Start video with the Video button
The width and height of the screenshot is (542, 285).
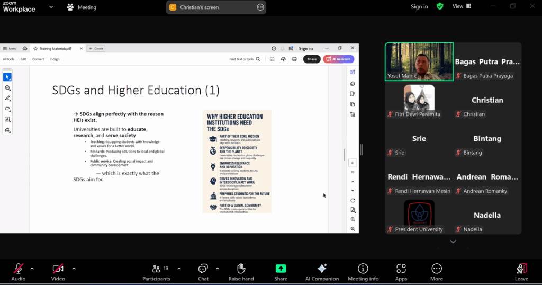[58, 269]
